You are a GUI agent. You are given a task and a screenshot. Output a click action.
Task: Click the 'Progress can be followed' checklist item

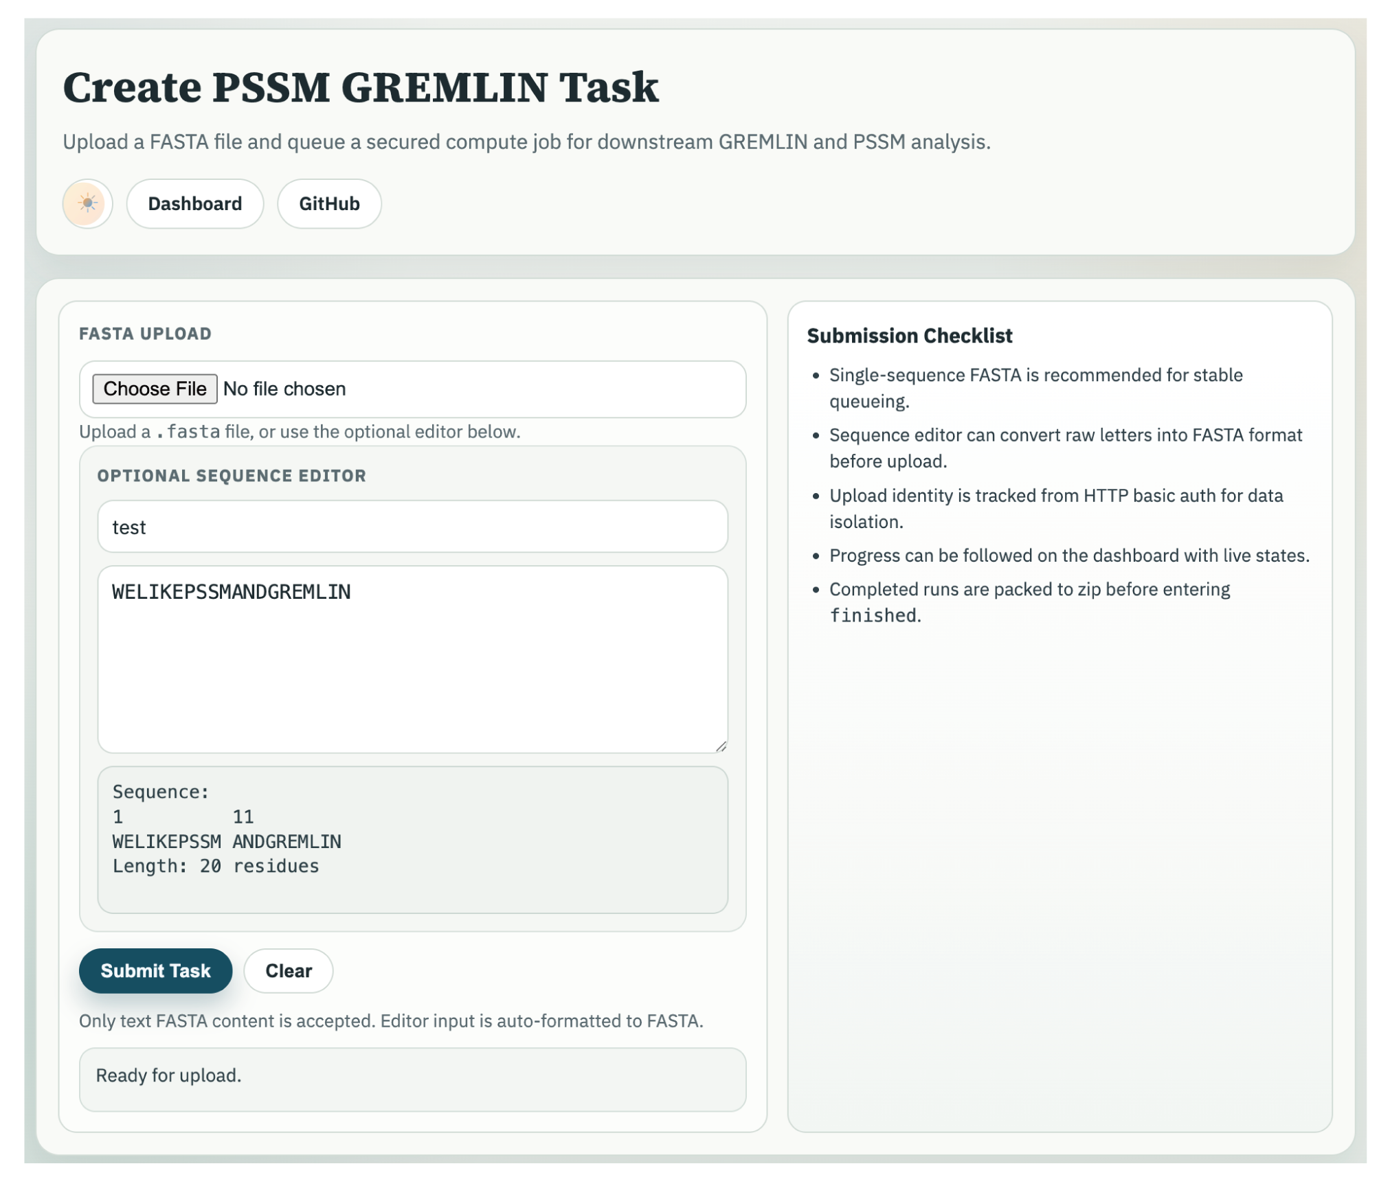click(x=1069, y=555)
